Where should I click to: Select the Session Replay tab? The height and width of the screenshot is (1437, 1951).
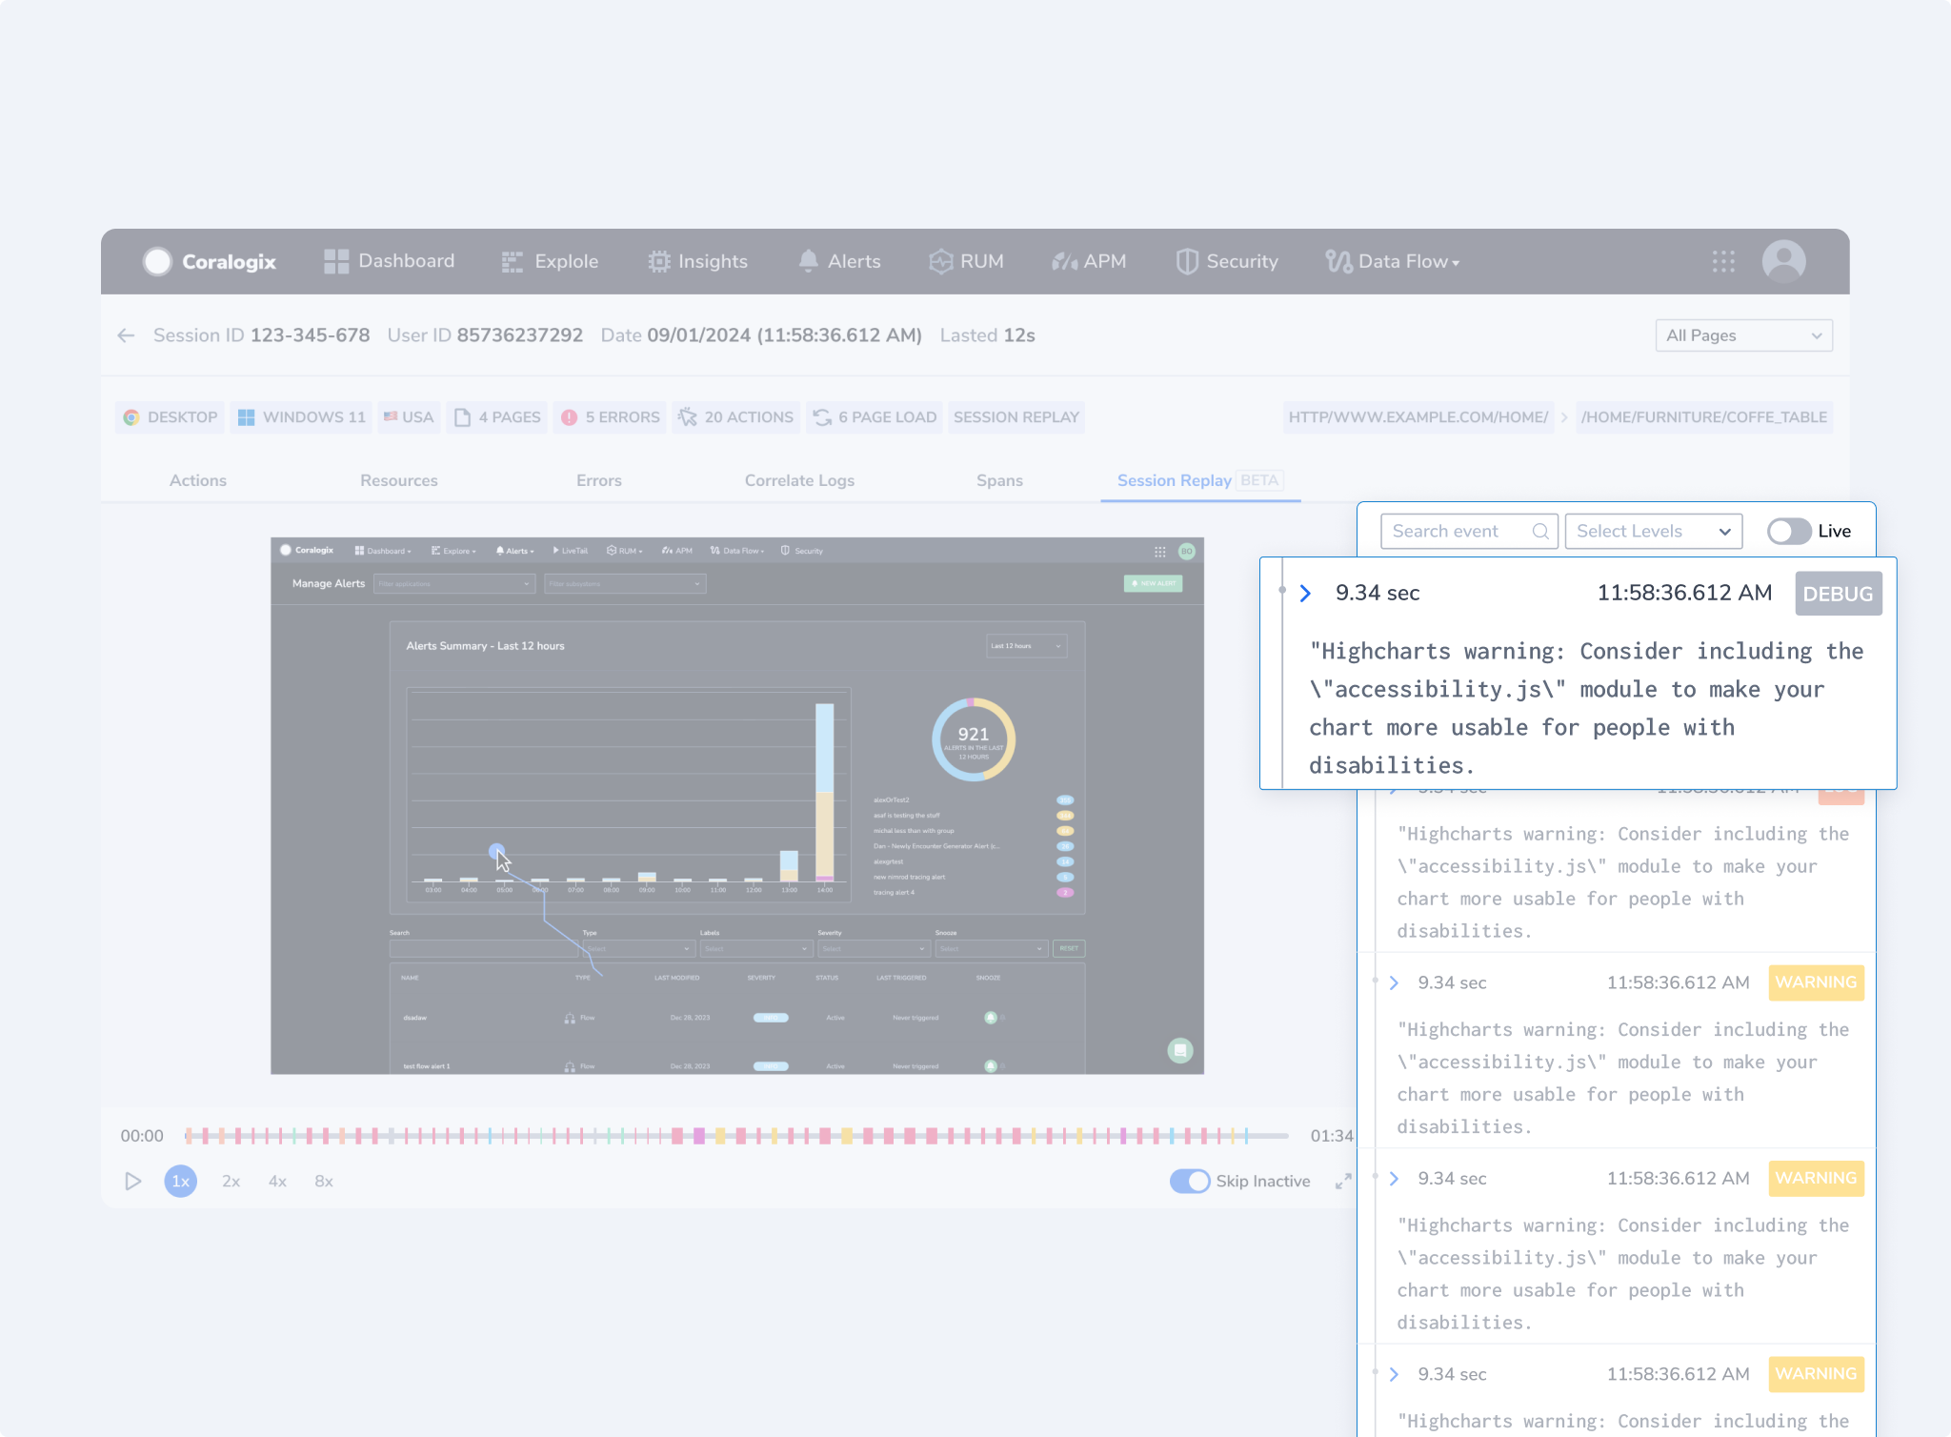1200,480
